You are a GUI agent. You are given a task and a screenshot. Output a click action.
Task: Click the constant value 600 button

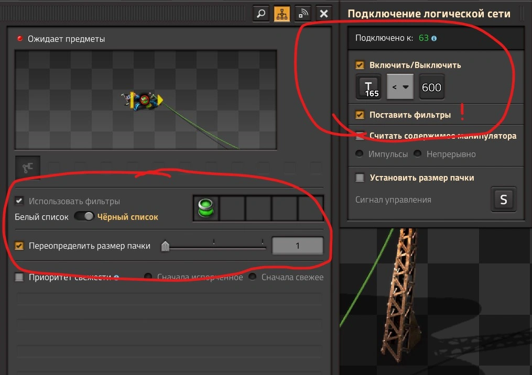[431, 87]
